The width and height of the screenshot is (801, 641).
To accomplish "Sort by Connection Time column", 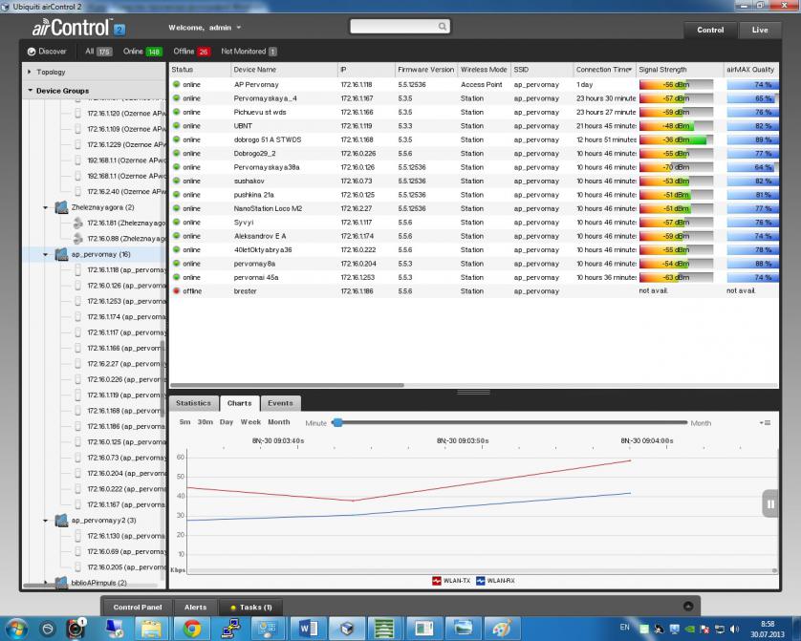I will [x=604, y=70].
